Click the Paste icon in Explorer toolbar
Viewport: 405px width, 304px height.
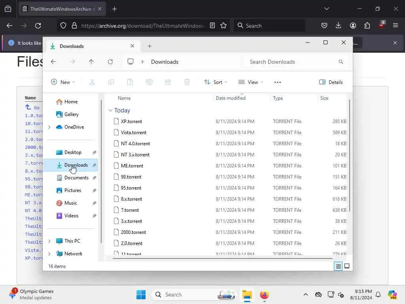[130, 82]
